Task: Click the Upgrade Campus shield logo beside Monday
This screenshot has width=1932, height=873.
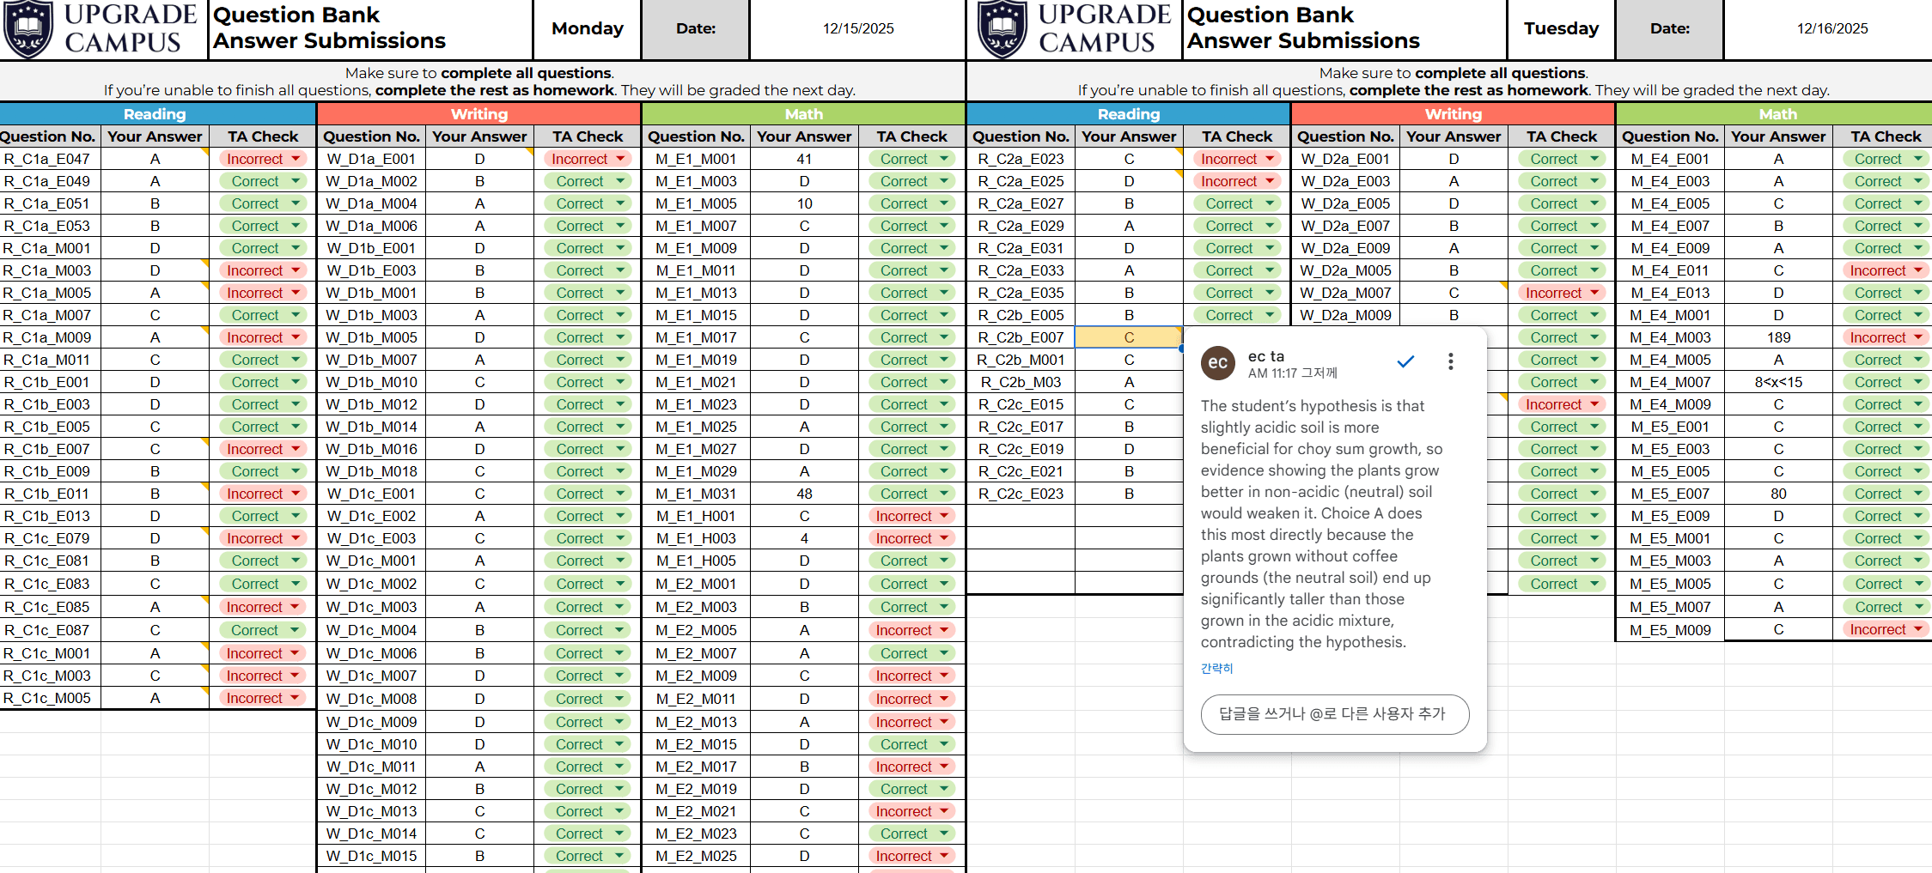Action: pyautogui.click(x=28, y=28)
